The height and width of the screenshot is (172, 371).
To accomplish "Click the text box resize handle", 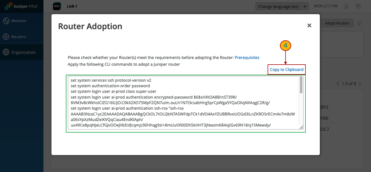I will 301,128.
